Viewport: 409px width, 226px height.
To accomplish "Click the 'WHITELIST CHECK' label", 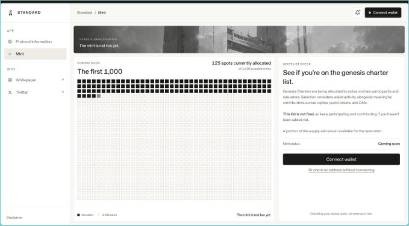I will [x=297, y=64].
